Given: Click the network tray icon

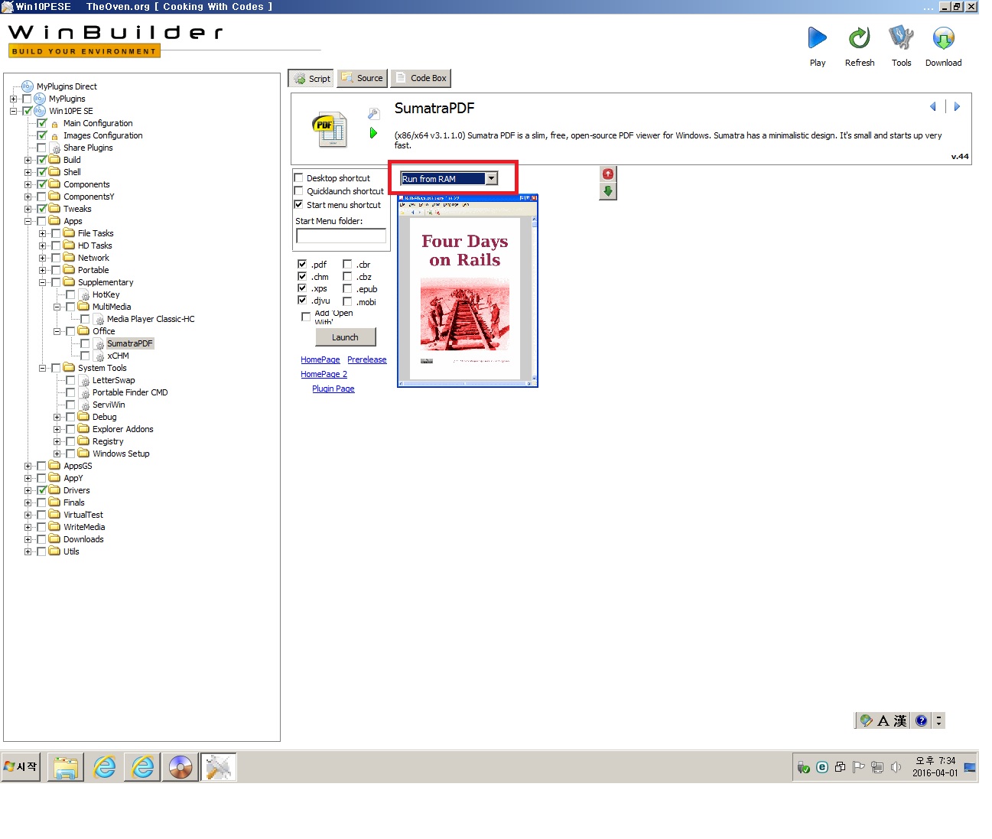Looking at the screenshot, I should [877, 767].
